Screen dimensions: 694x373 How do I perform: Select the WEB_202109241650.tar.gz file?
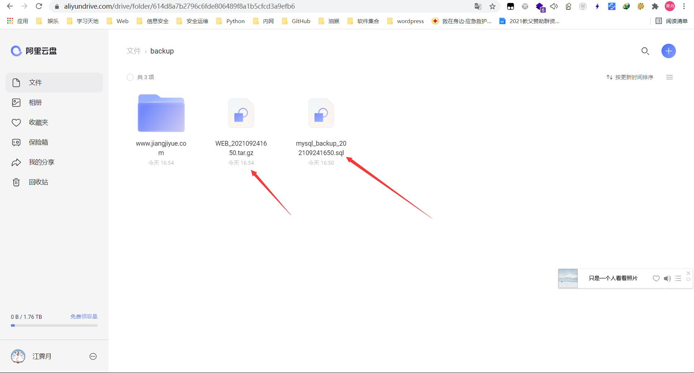[x=241, y=113]
